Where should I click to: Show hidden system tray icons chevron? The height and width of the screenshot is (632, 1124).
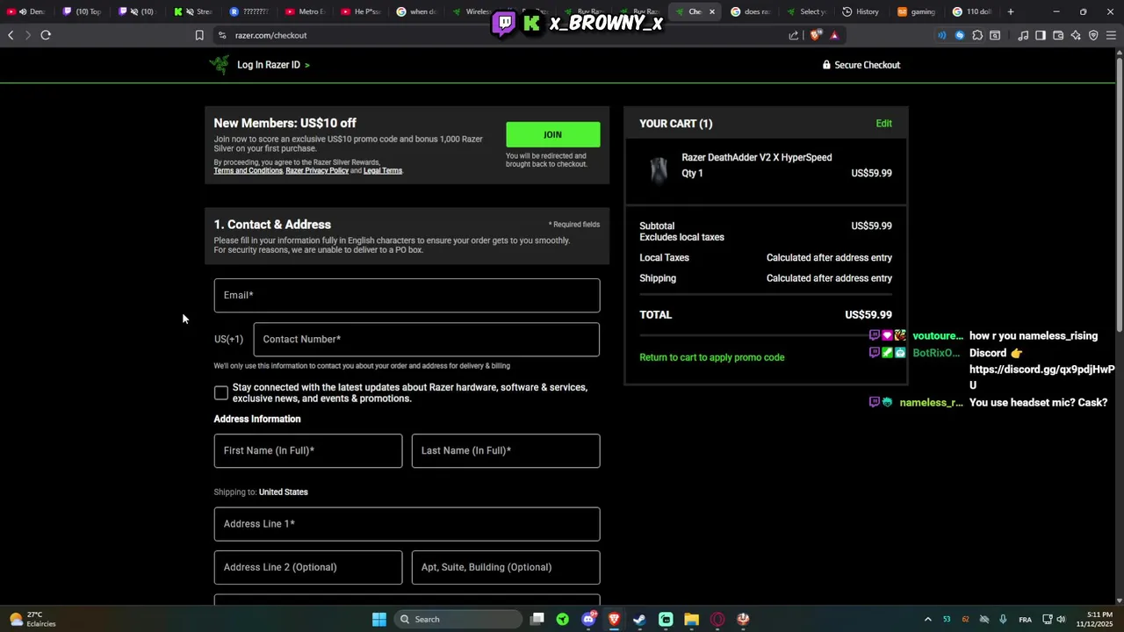click(x=927, y=619)
